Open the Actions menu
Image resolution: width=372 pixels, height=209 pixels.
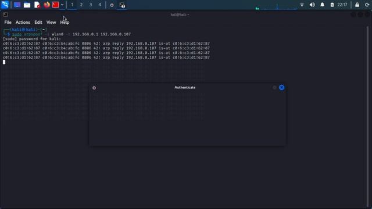pos(23,22)
